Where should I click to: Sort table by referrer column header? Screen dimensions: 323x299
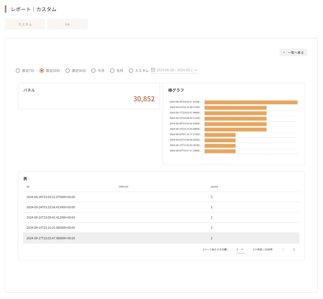pos(123,187)
